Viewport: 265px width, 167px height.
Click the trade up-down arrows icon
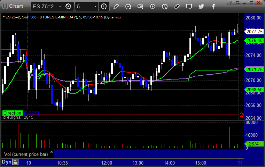pyautogui.click(x=177, y=7)
